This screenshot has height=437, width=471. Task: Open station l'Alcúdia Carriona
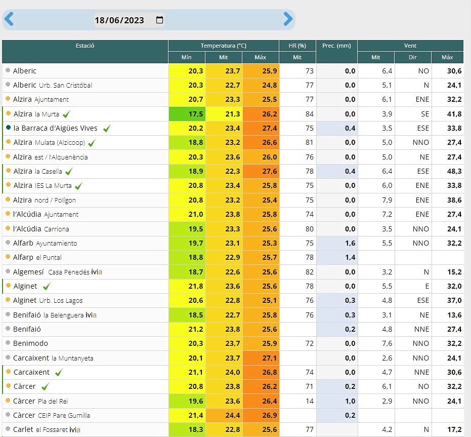coord(41,229)
